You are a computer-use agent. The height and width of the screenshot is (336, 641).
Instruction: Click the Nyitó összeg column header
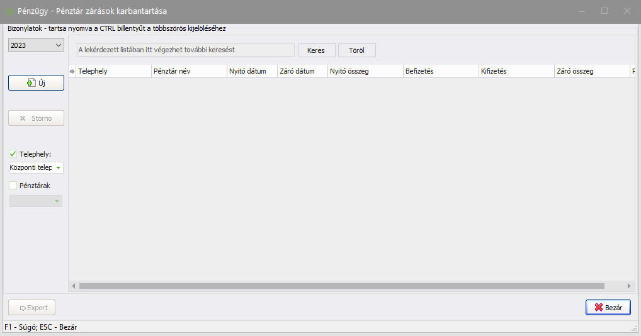[365, 72]
